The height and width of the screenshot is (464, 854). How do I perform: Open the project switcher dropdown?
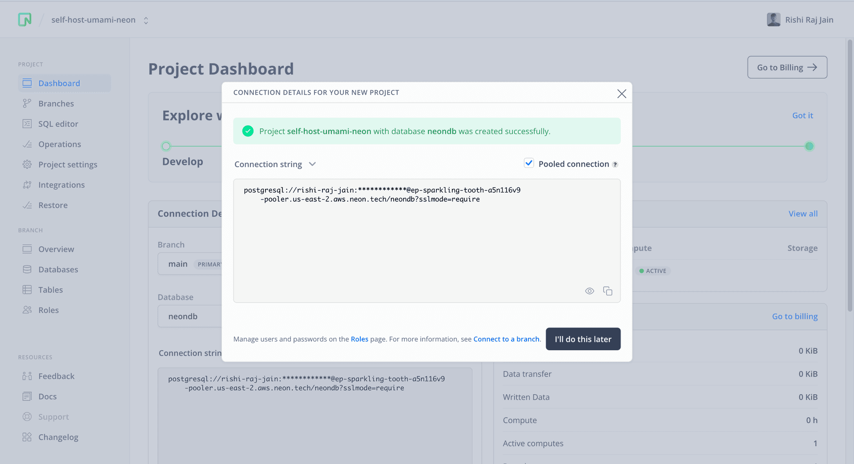coord(145,20)
